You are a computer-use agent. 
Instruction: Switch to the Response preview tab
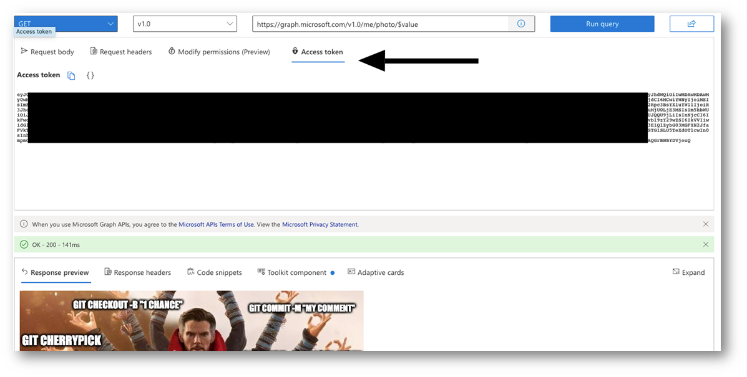tap(56, 272)
